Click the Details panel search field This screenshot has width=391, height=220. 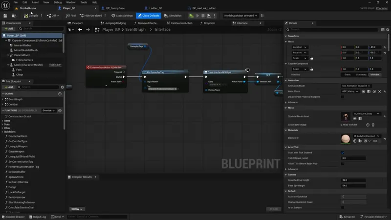tap(332, 29)
